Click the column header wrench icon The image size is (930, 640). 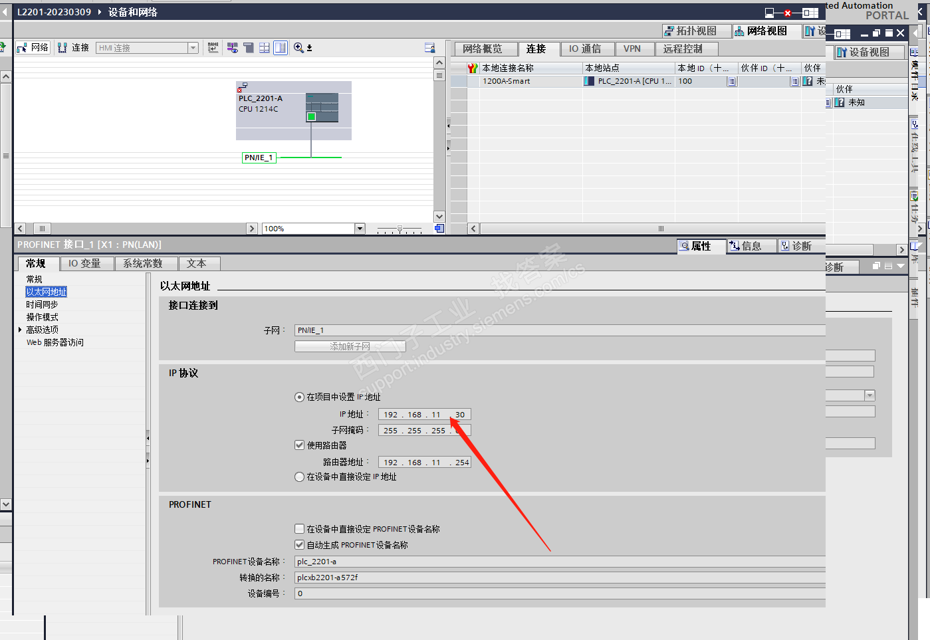click(x=473, y=68)
